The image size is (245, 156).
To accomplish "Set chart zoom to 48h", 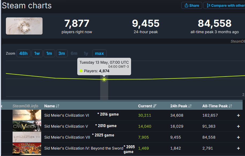I will pyautogui.click(x=24, y=54).
